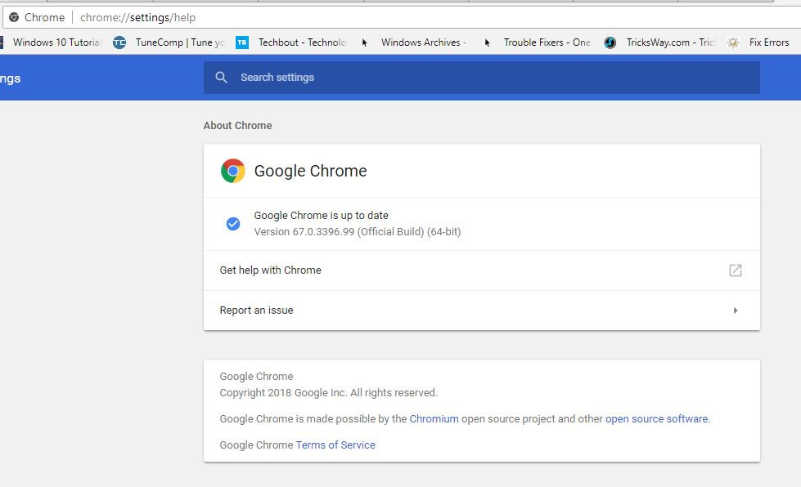Expand Report an issue arrow
This screenshot has width=801, height=487.
[736, 311]
